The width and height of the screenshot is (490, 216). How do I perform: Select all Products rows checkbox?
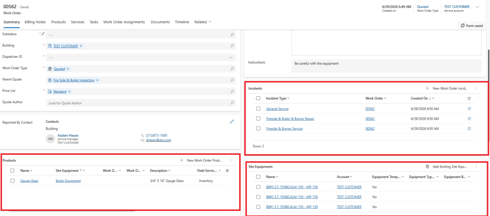12,171
